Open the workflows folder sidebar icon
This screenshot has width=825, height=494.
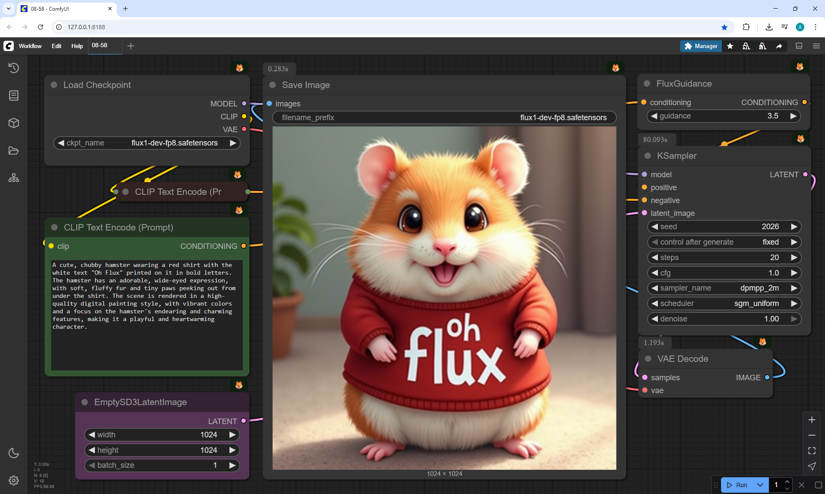[x=14, y=150]
